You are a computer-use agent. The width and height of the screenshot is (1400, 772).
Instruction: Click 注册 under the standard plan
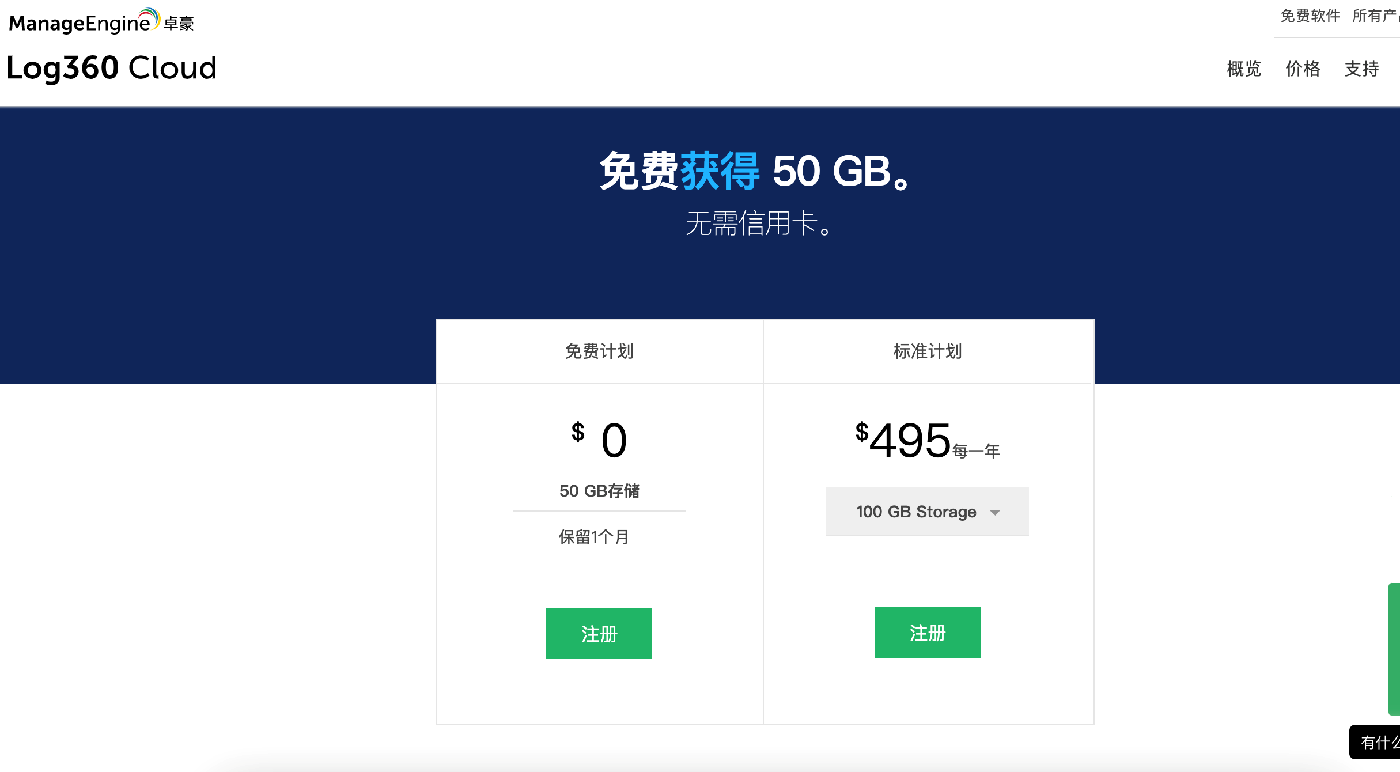(x=928, y=633)
